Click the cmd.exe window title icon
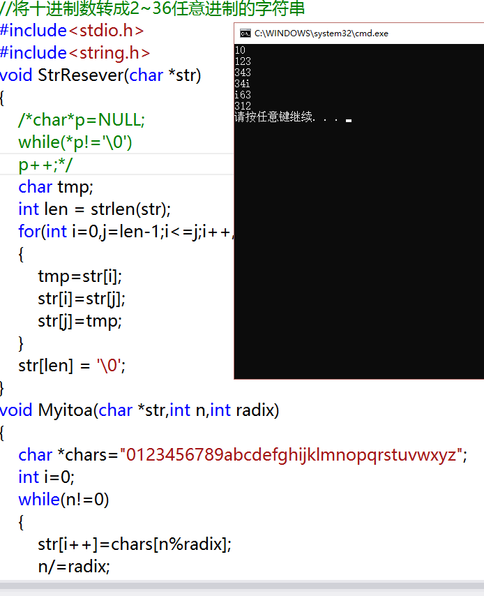484x596 pixels. [245, 33]
